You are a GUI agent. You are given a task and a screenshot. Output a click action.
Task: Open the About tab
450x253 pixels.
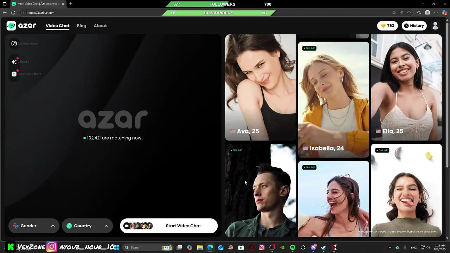[x=100, y=26]
